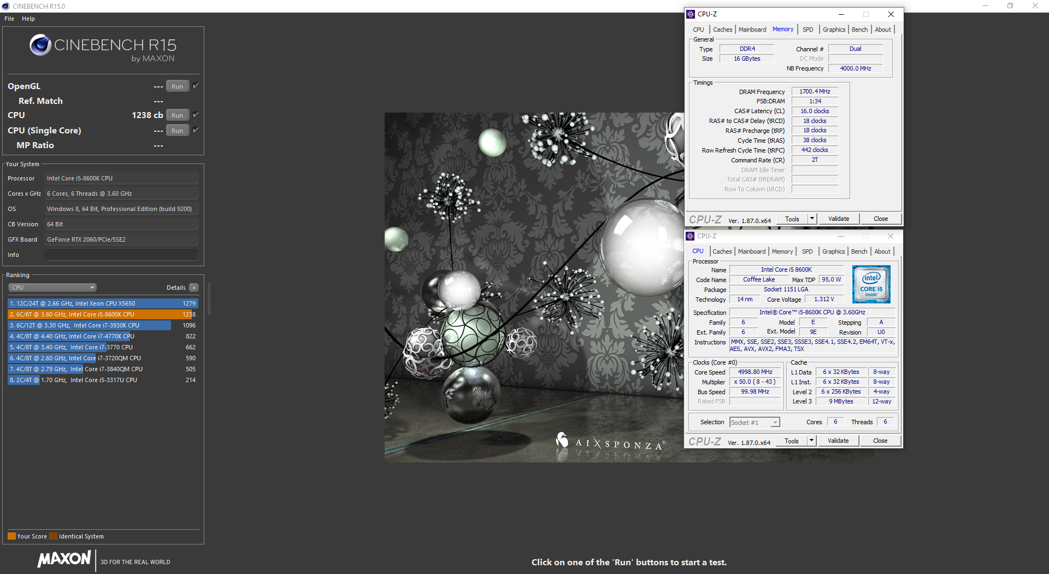
Task: Select Memory tab in lower CPU-Z window
Action: point(782,251)
